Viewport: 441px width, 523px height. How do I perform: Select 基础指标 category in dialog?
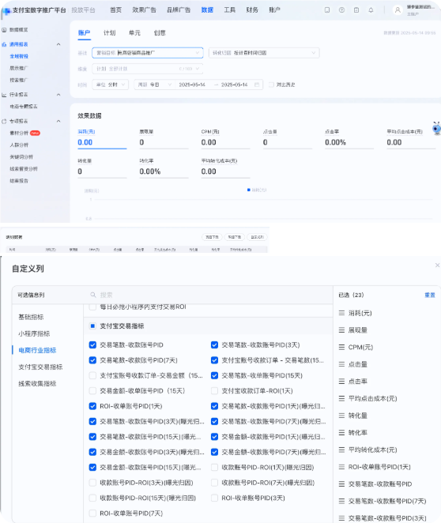coord(31,317)
